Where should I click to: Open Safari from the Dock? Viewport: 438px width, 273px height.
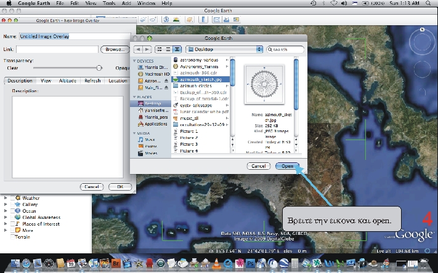point(26,263)
